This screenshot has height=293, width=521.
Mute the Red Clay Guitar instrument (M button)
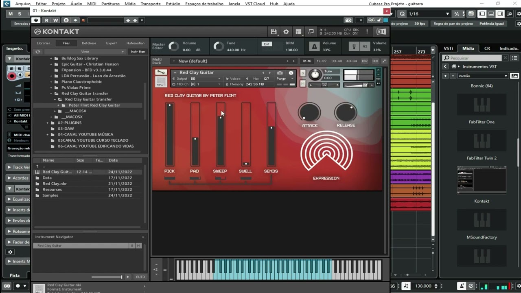click(x=302, y=83)
